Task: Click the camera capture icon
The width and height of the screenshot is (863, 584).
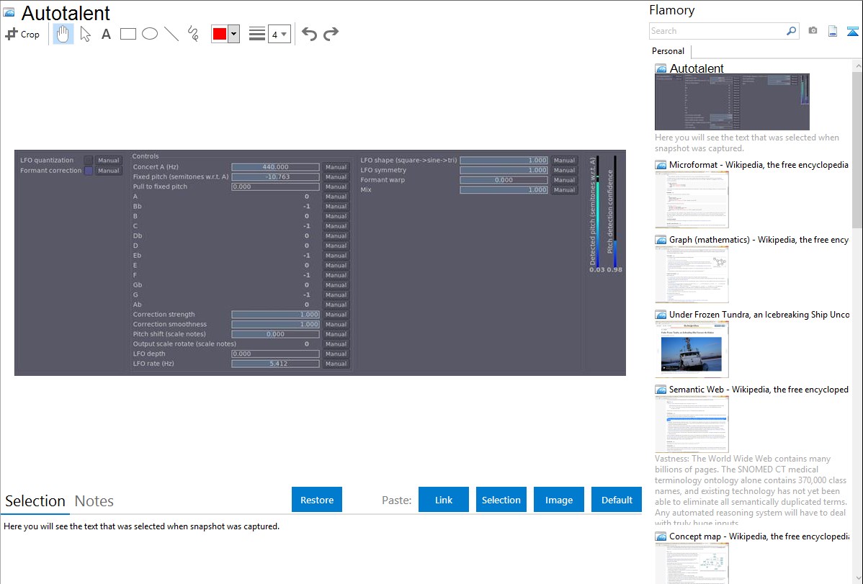Action: click(x=813, y=31)
